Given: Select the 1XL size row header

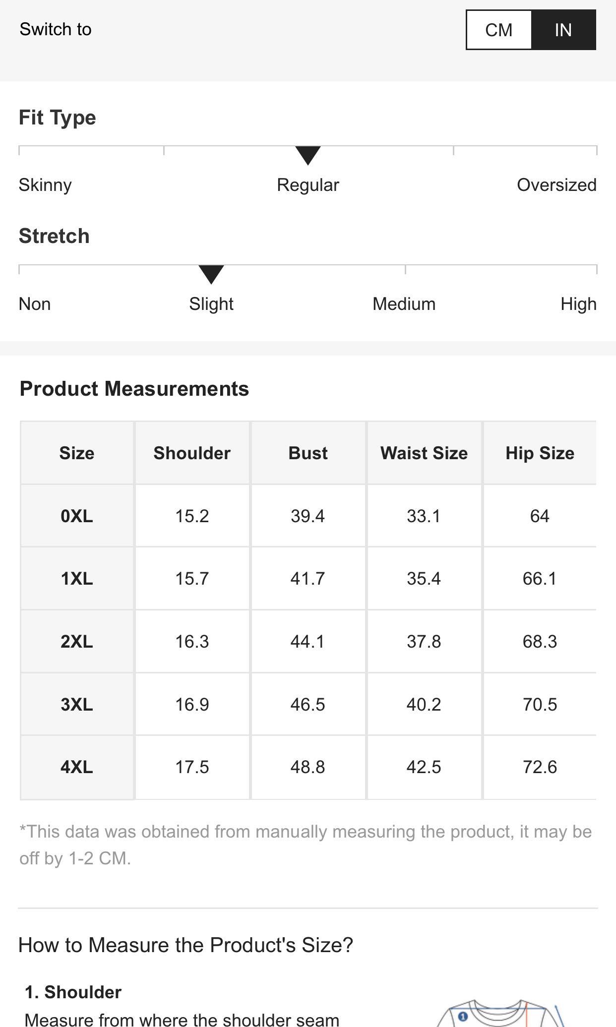Looking at the screenshot, I should [x=77, y=578].
